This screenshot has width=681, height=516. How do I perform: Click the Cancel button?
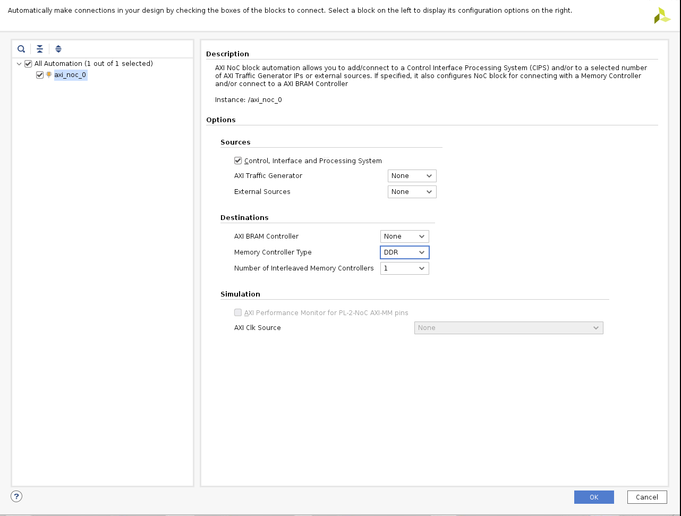[646, 497]
